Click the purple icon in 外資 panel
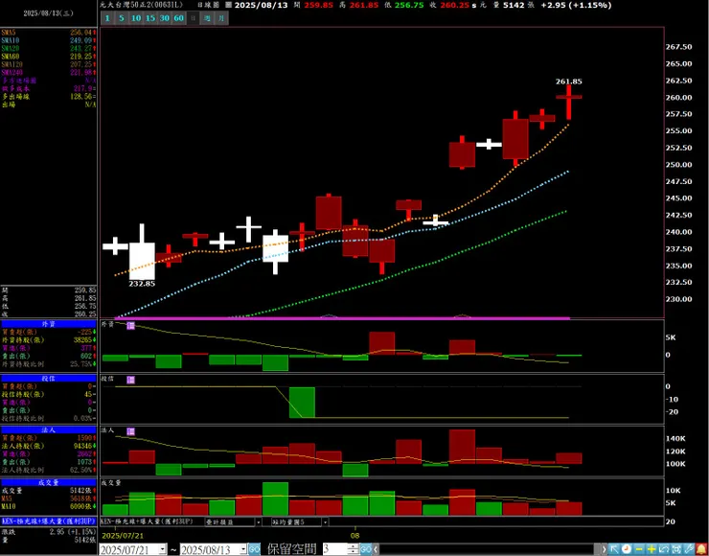709x556 pixels. [130, 326]
